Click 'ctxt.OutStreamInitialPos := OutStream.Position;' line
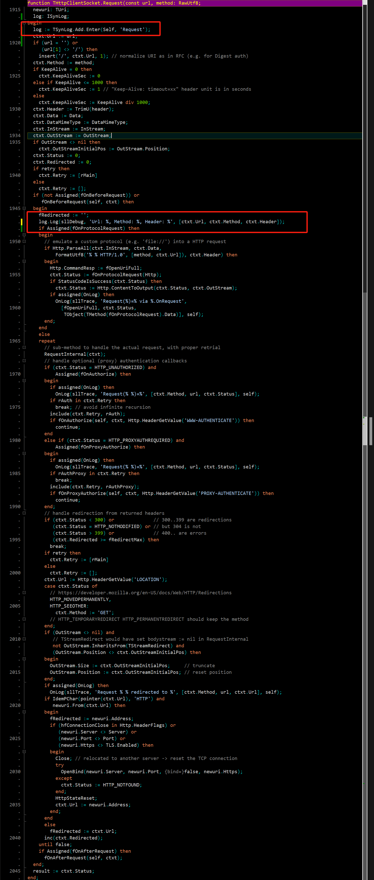The width and height of the screenshot is (374, 880). click(x=104, y=149)
